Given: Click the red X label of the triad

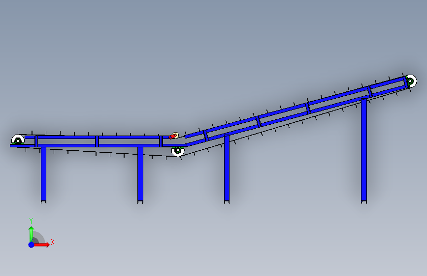Looking at the screenshot, I should (53, 242).
